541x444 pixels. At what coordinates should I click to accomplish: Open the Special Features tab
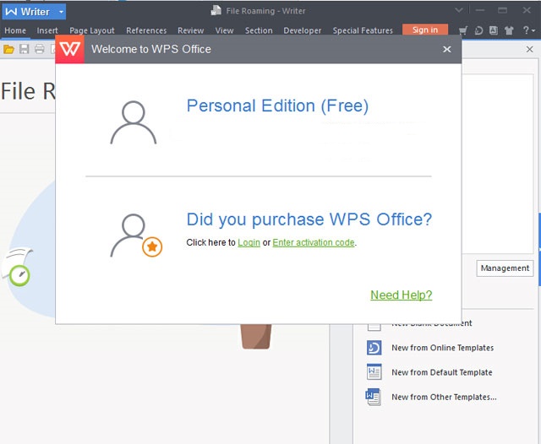pos(363,30)
